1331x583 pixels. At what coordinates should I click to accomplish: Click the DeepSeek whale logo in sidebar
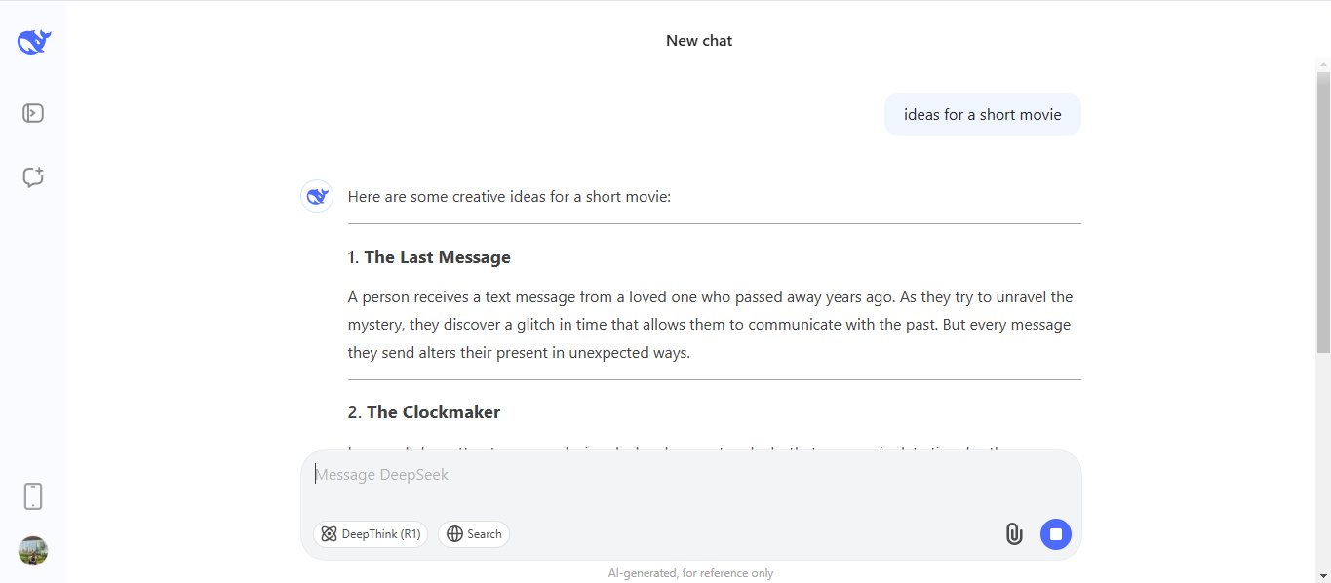pyautogui.click(x=33, y=42)
